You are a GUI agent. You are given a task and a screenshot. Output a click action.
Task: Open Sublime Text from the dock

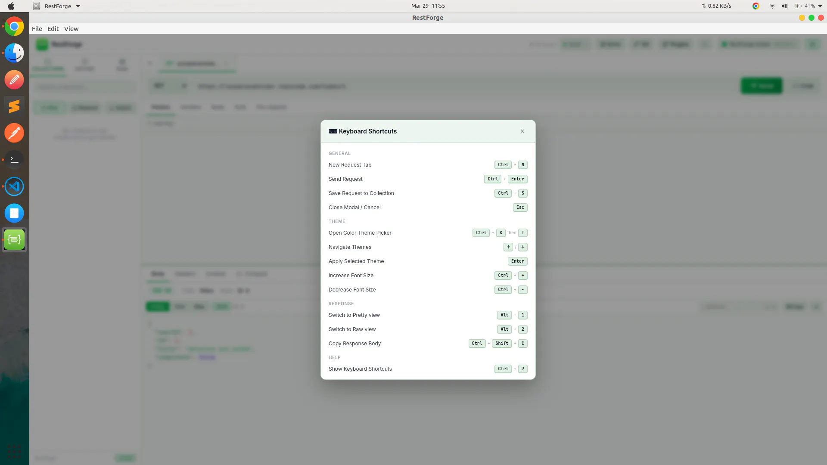(14, 106)
